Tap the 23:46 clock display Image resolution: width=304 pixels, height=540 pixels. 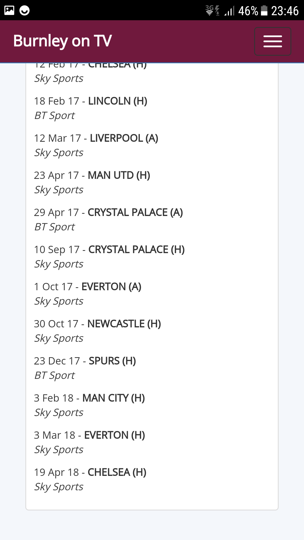point(285,11)
